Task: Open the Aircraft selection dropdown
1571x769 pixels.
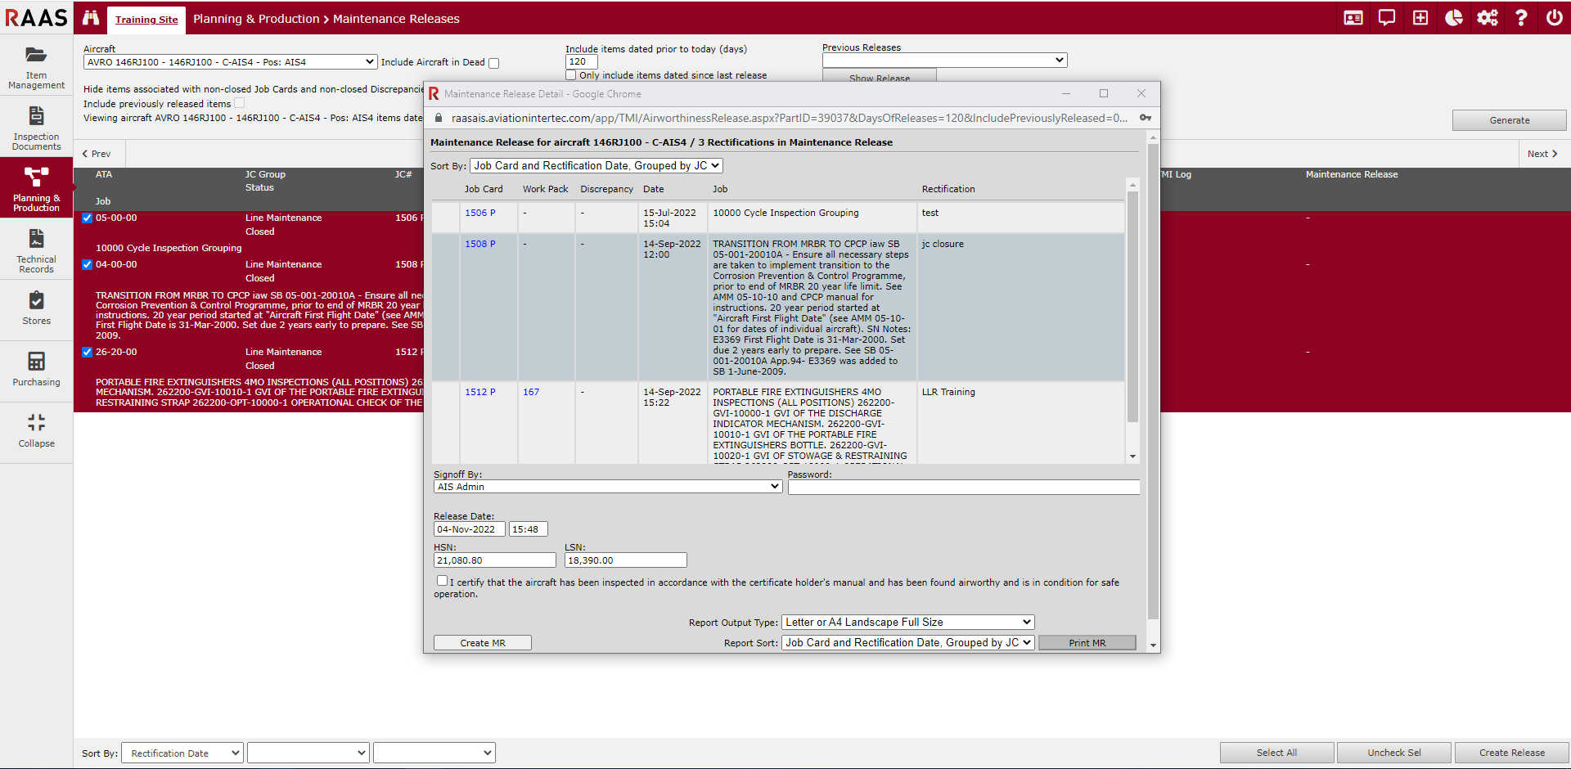Action: pos(230,62)
